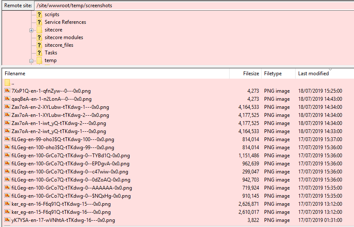
Task: Click PNG icon of 7XxP1Q-en-1-qfnZyw file
Action: [7, 91]
